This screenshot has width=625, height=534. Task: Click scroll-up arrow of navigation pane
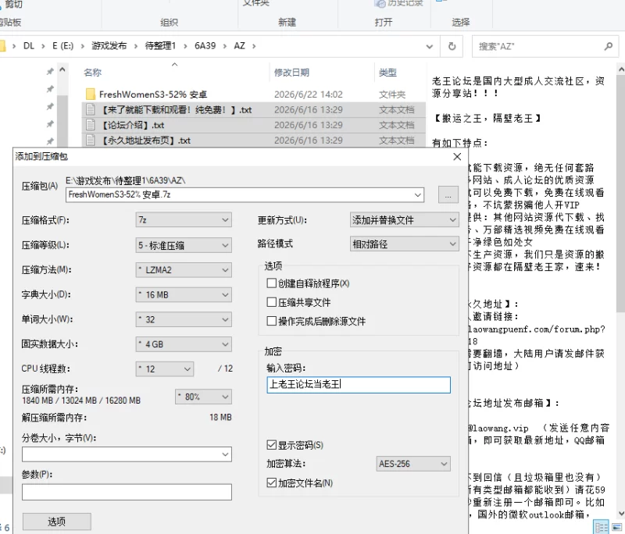62,70
